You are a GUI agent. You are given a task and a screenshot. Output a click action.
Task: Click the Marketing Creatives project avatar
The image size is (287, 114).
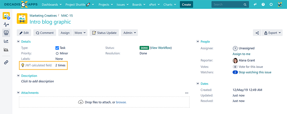point(22,18)
